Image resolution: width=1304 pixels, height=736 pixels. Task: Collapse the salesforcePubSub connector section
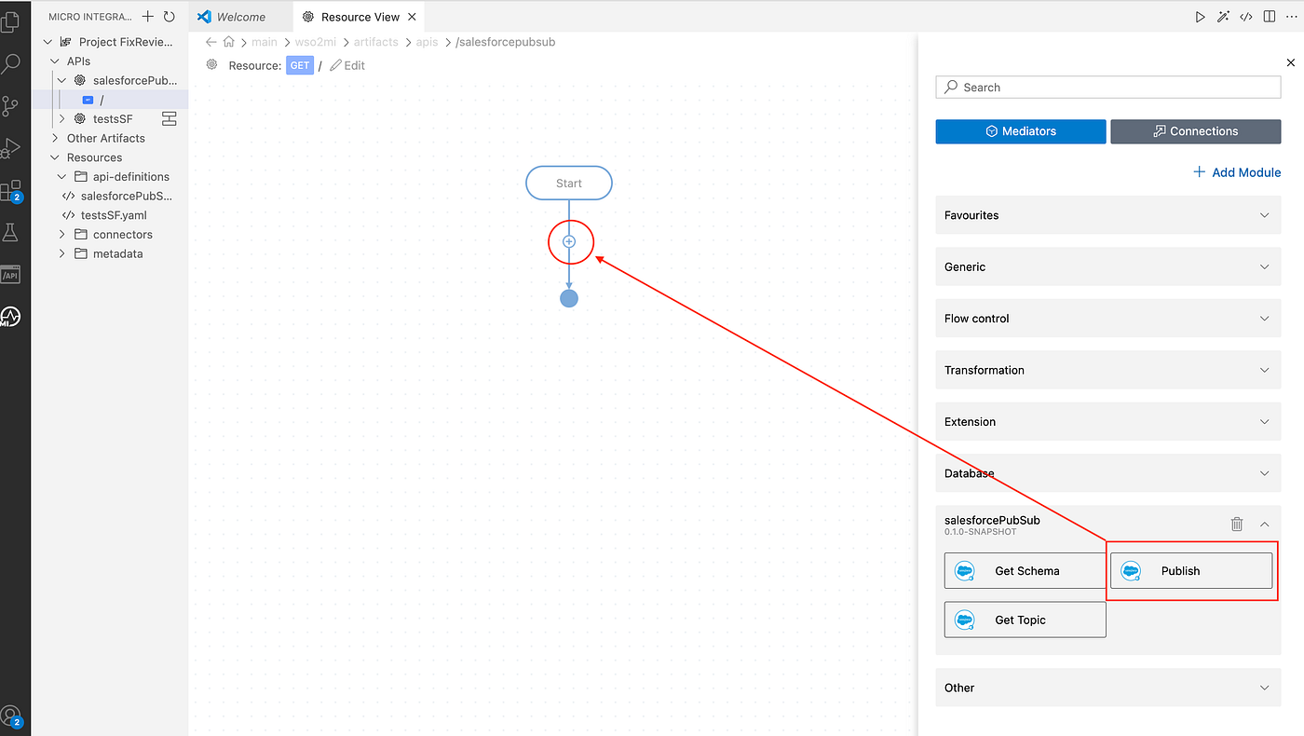click(x=1264, y=524)
